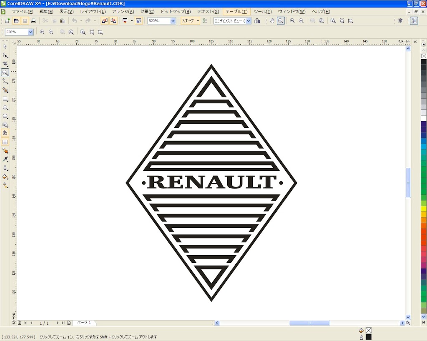Toggle the Zoom mode button in property bar
The height and width of the screenshot is (341, 427).
coord(281,21)
